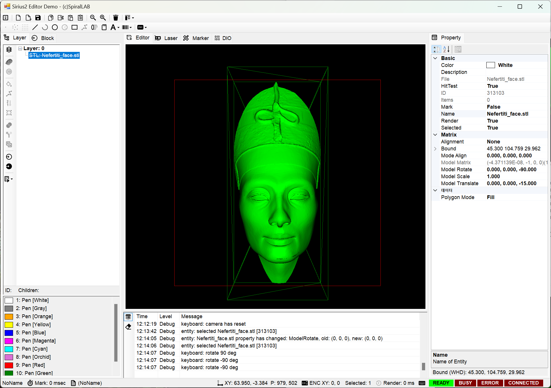
Task: Open the barcode tool dropdown
Action: click(x=127, y=27)
